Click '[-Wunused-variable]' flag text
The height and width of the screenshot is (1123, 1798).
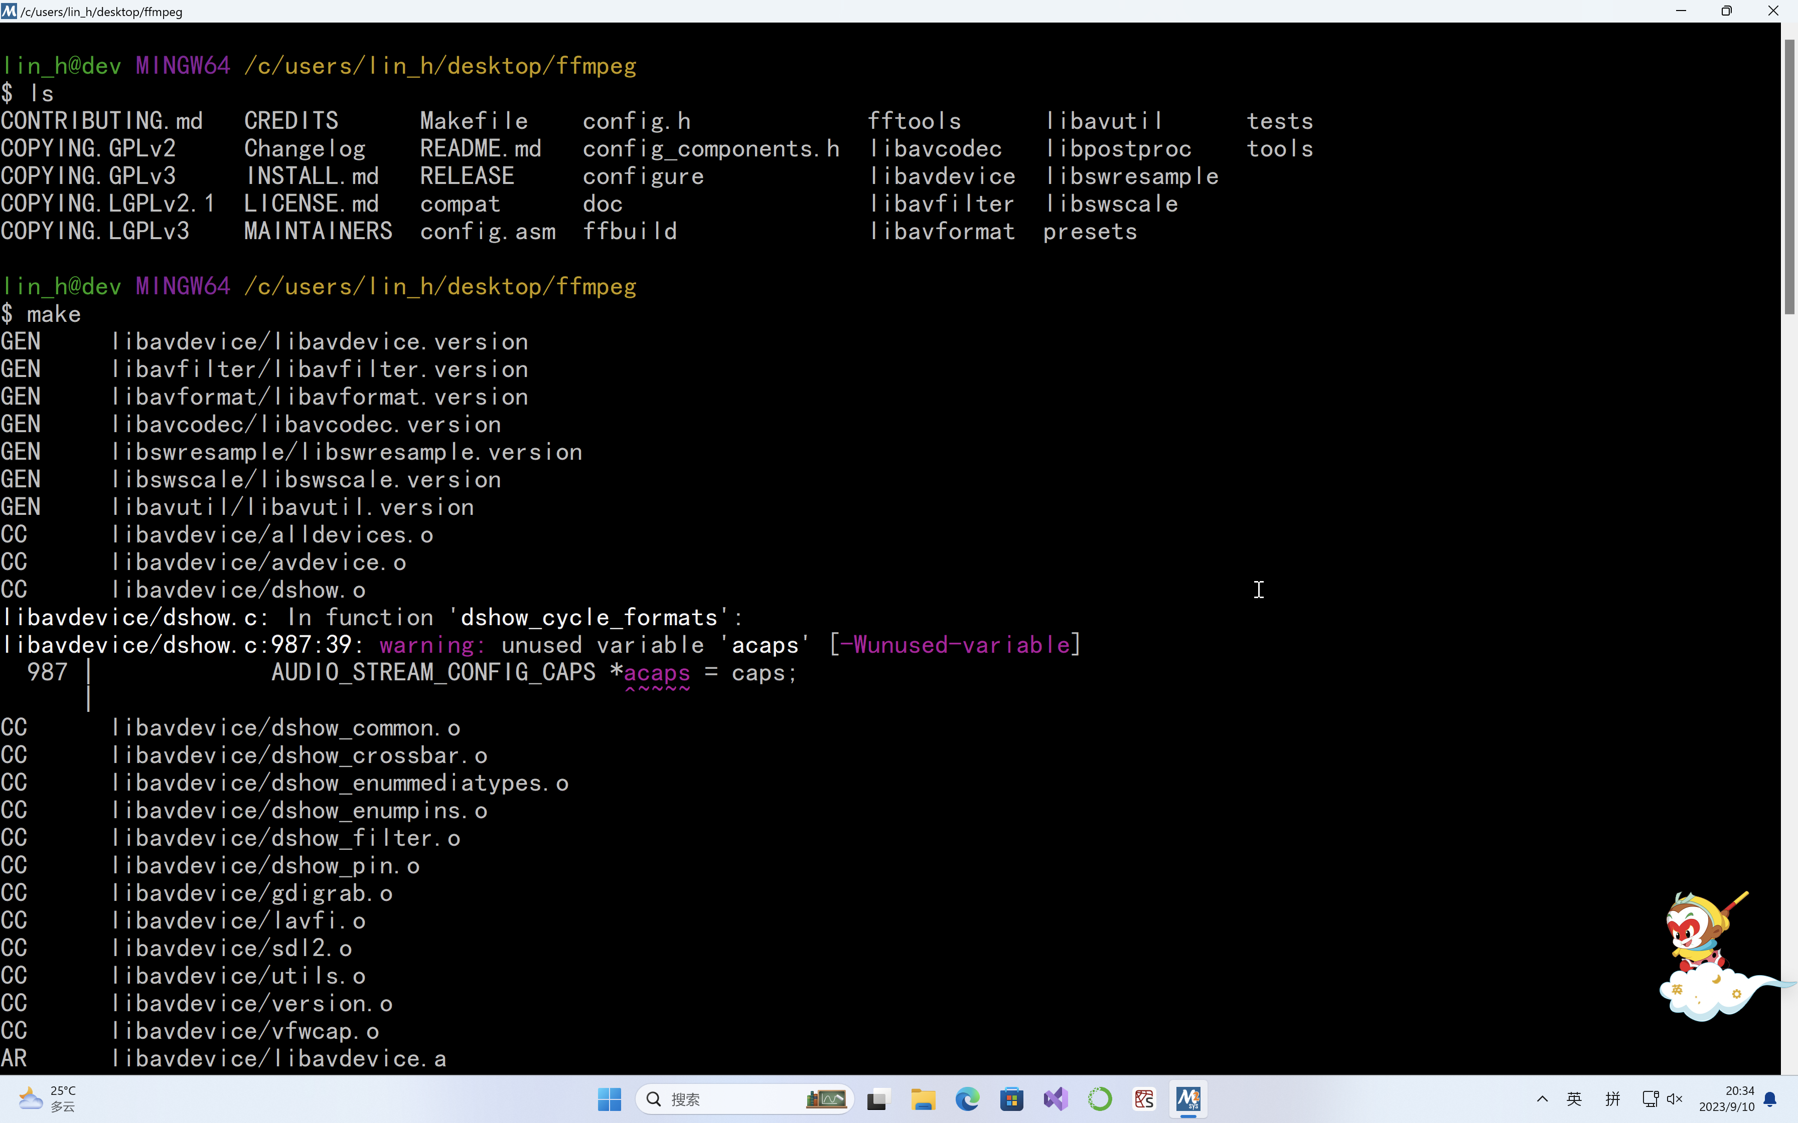[x=955, y=645]
